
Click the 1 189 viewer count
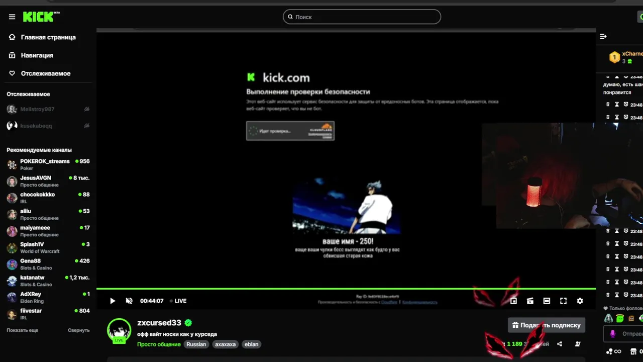click(x=515, y=344)
